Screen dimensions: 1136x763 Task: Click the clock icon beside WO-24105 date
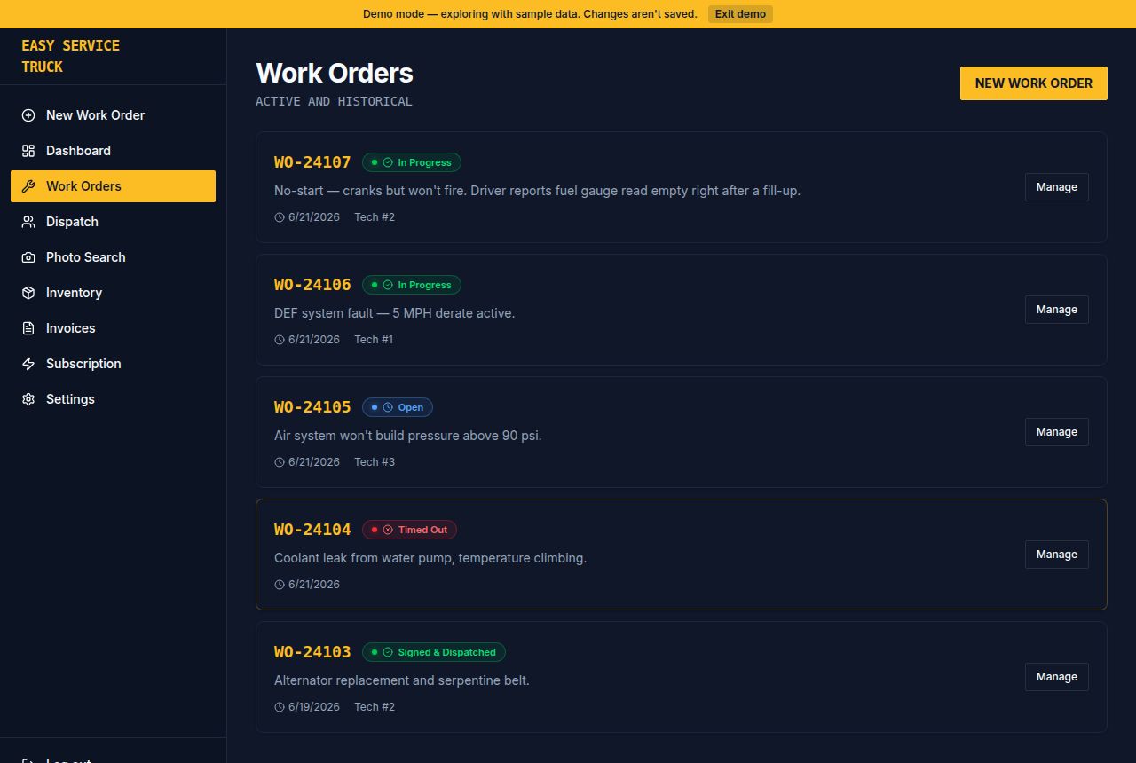pos(280,462)
